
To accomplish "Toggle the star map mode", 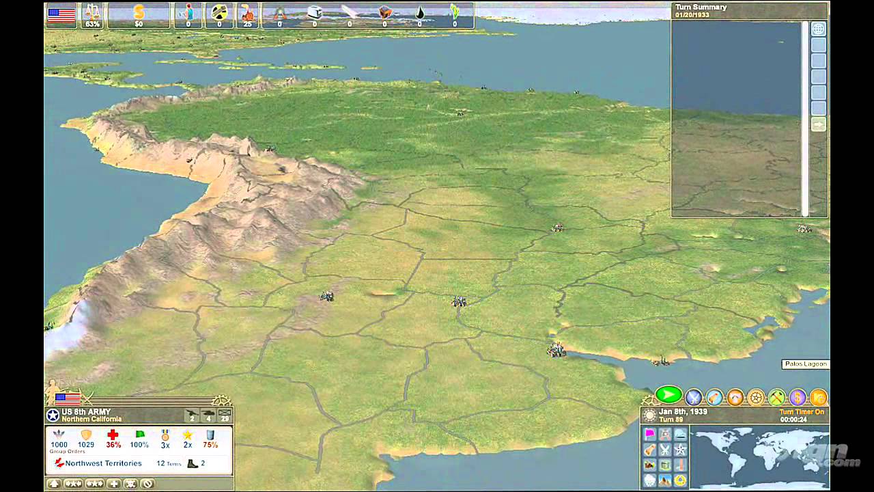I will pyautogui.click(x=681, y=450).
